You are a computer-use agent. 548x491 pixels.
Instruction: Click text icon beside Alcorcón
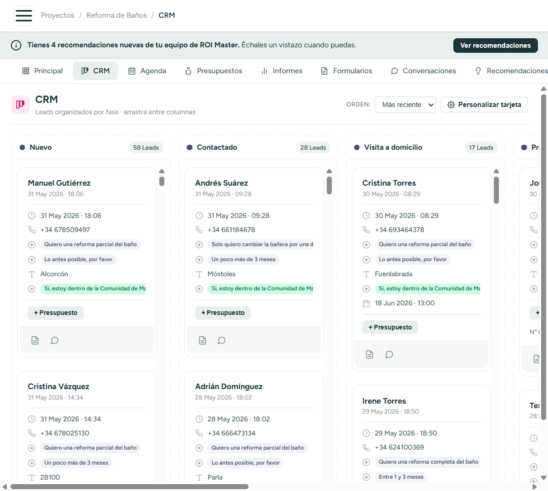pyautogui.click(x=32, y=274)
